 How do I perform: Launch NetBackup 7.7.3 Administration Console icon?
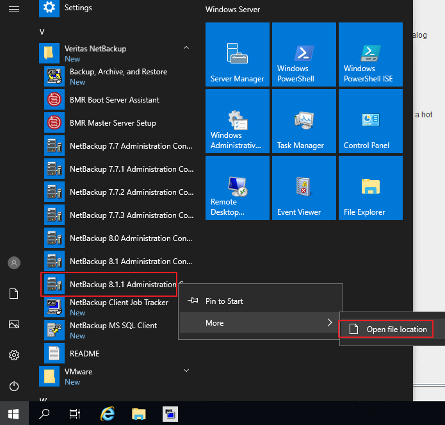[54, 215]
